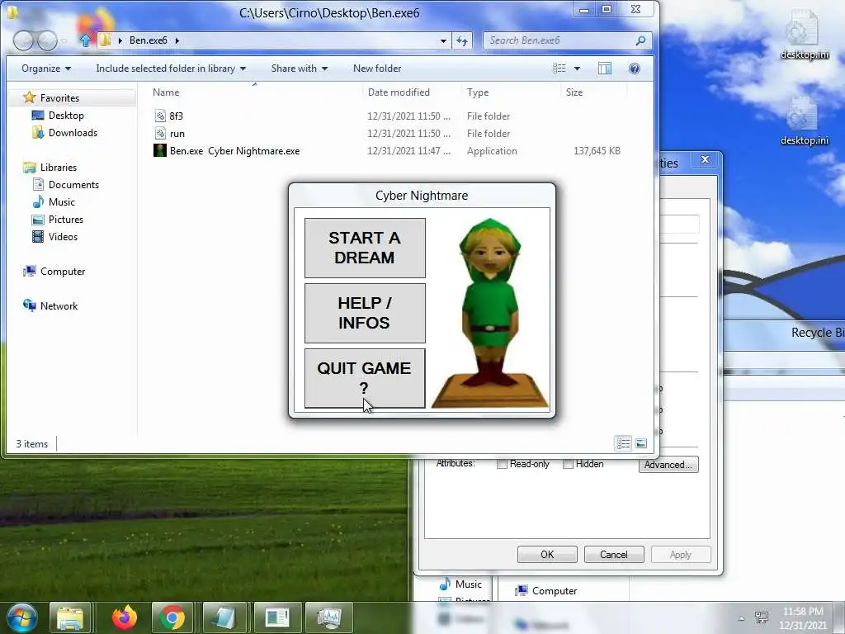Open the Windows Start orb
Image resolution: width=845 pixels, height=634 pixels.
tap(21, 617)
